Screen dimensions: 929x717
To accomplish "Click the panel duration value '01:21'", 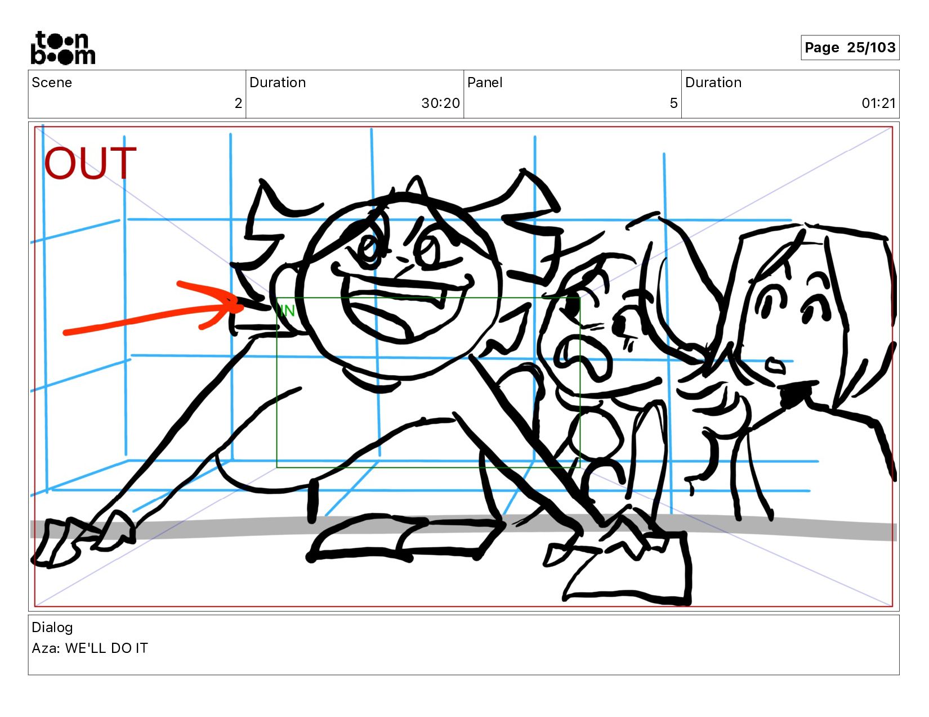I will pyautogui.click(x=878, y=103).
